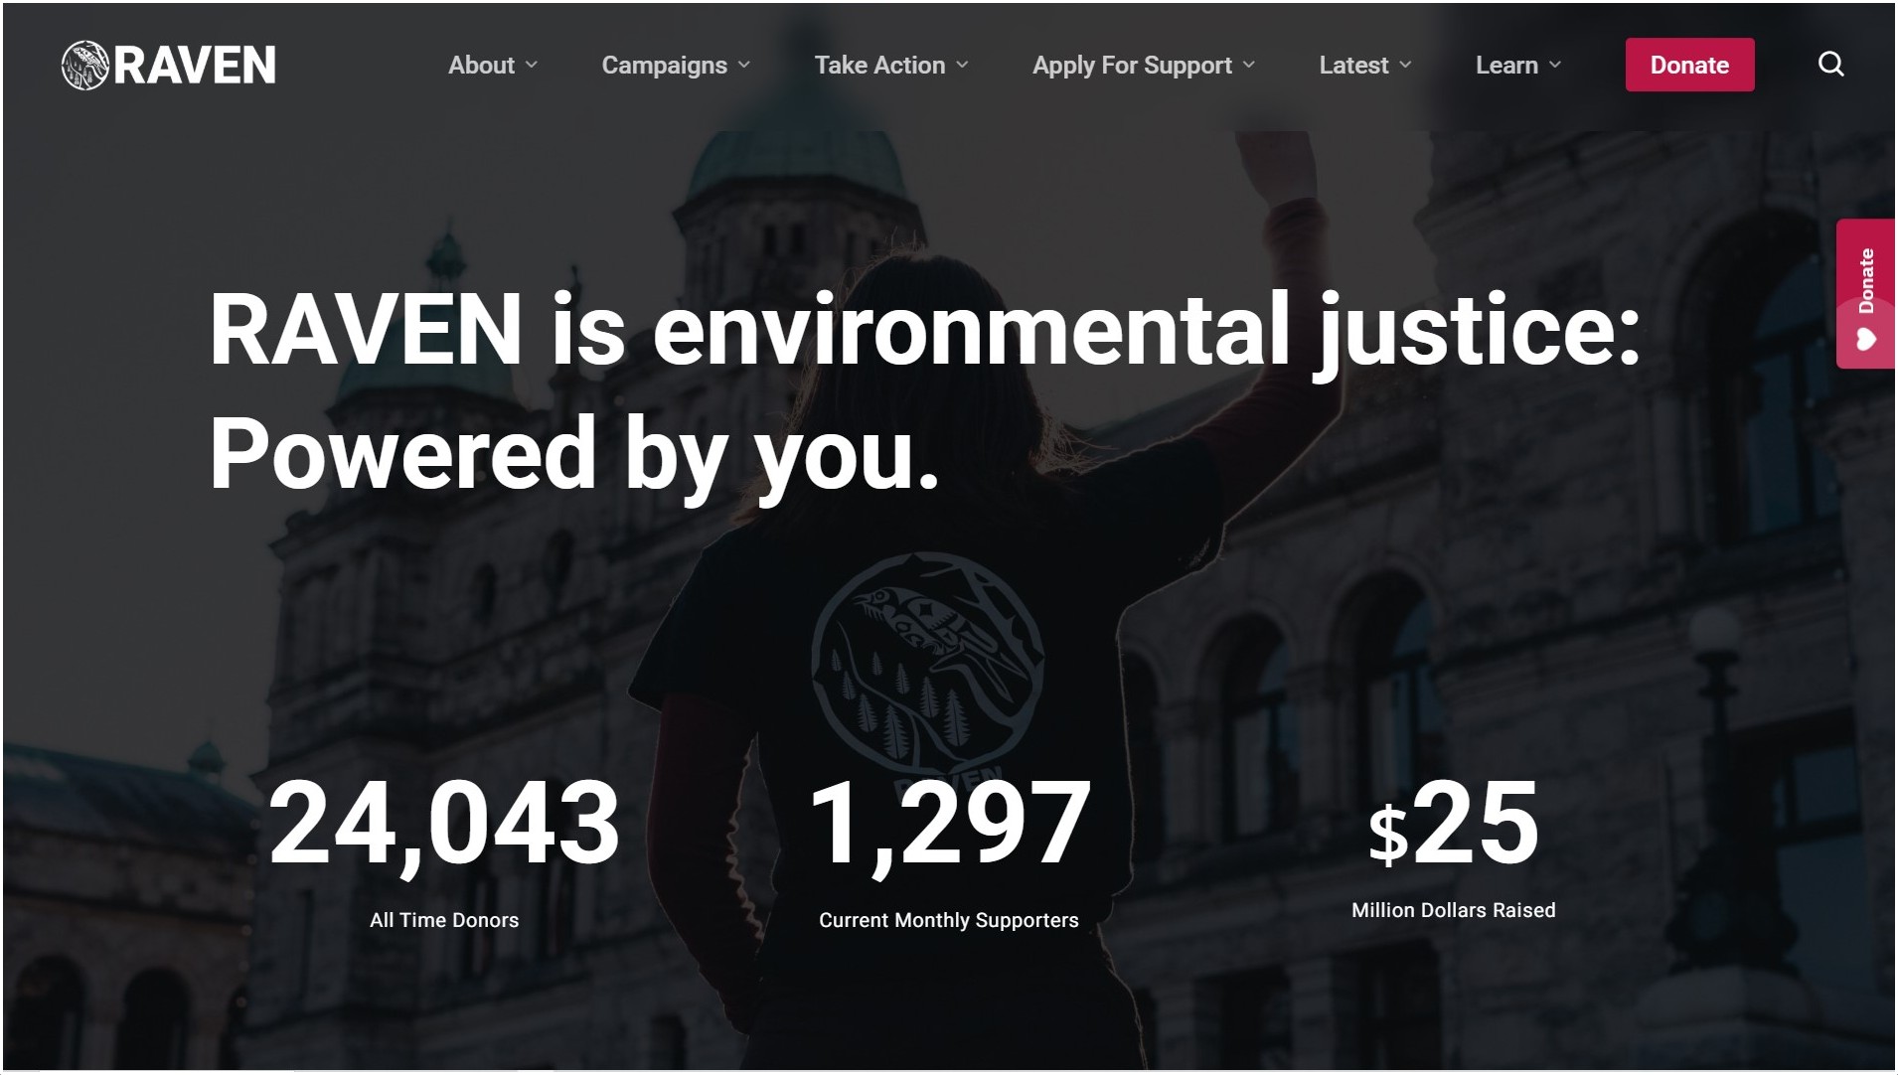The width and height of the screenshot is (1898, 1075).
Task: Expand the Apply For Support chevron
Action: click(x=1249, y=66)
